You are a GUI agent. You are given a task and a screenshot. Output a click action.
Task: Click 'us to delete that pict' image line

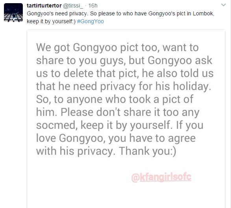tap(87, 73)
